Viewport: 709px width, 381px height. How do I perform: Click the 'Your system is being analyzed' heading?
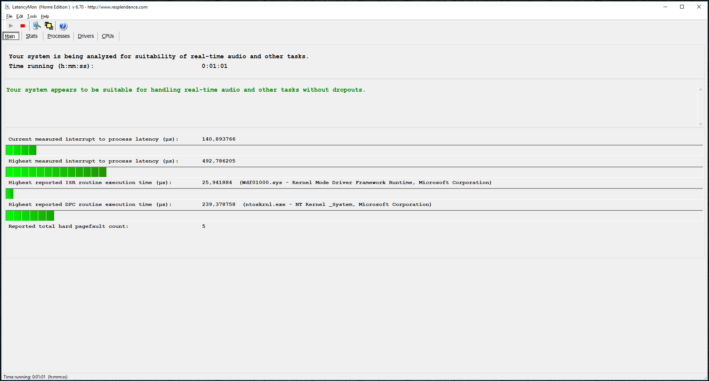click(159, 56)
